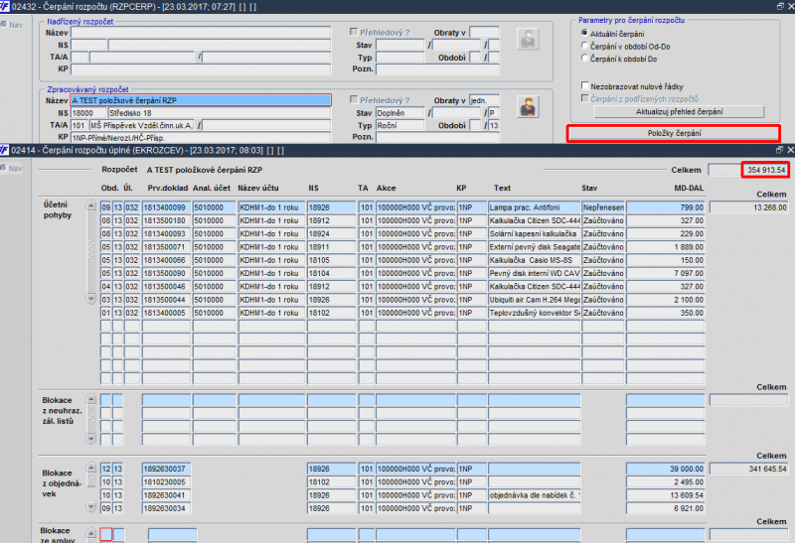Viewport: 795px width, 543px height.
Task: Toggle Přehledový checkbox in Zpracovávaný rozpočet
Action: click(x=354, y=100)
